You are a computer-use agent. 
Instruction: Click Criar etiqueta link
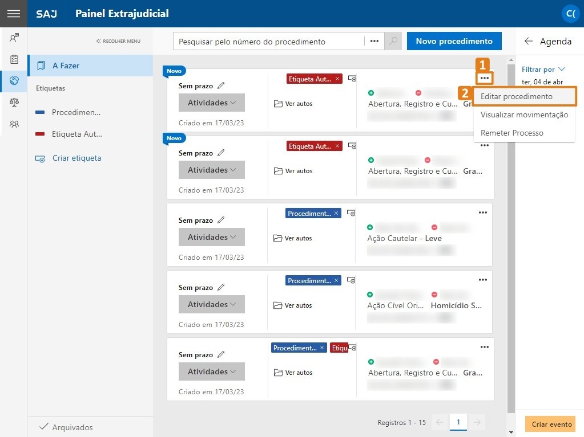pyautogui.click(x=69, y=158)
